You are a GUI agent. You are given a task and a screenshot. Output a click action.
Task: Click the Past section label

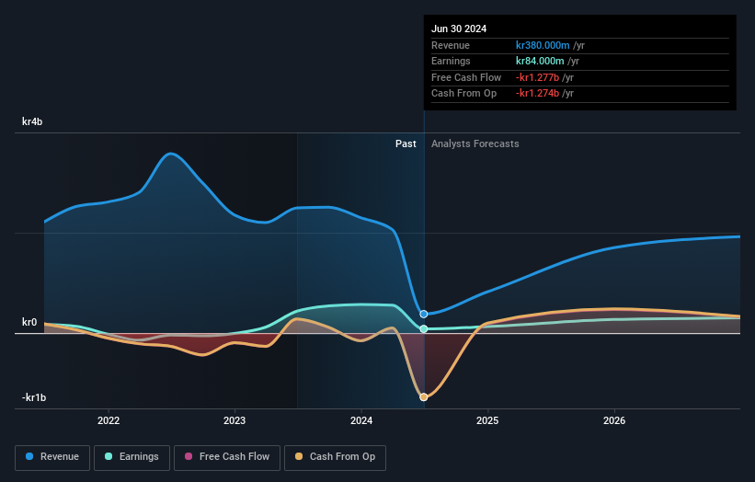[x=406, y=144]
